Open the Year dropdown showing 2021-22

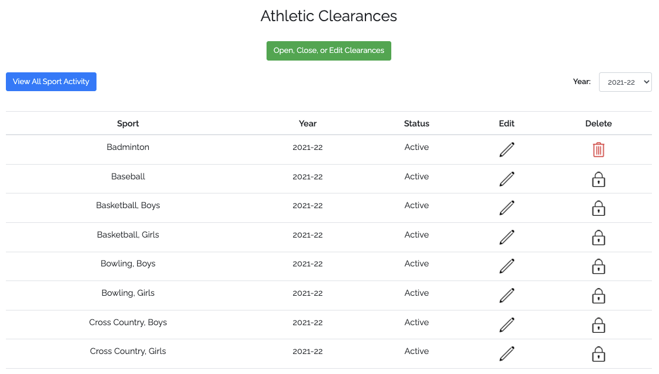(625, 82)
